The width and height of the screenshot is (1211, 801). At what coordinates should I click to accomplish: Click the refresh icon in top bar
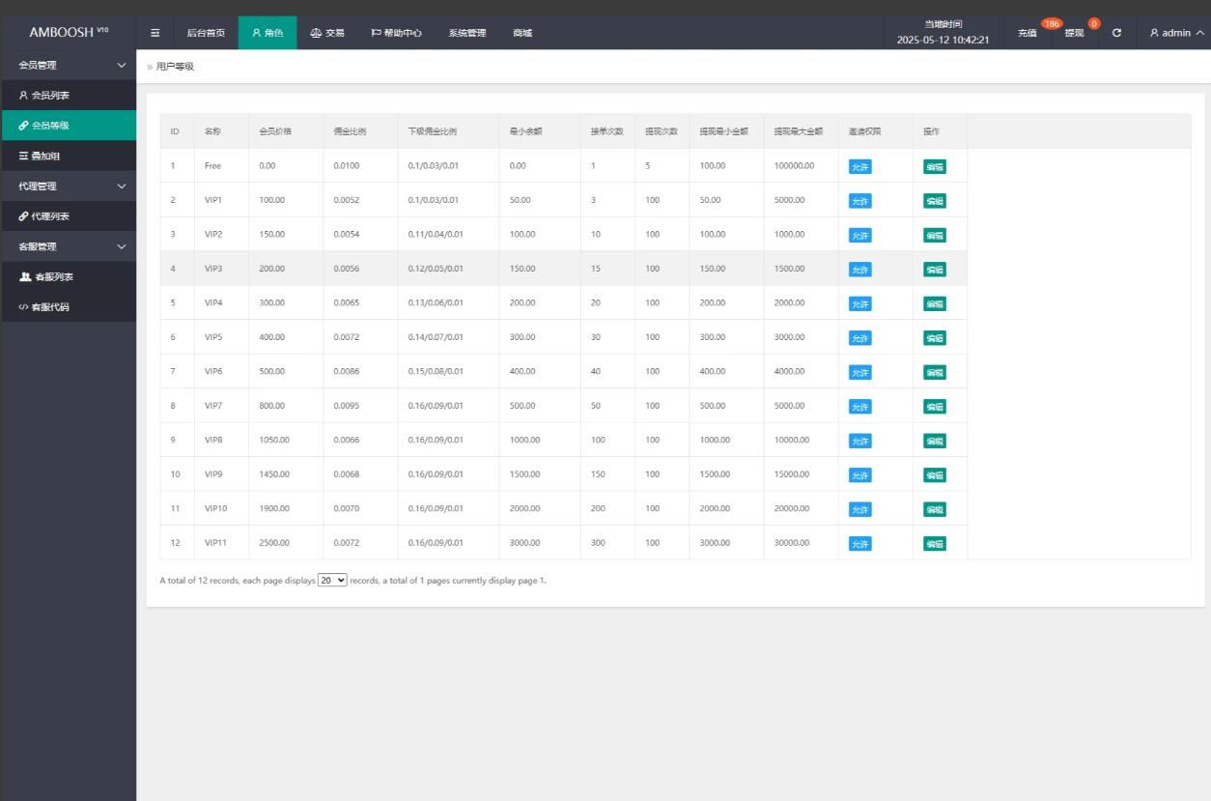pyautogui.click(x=1116, y=33)
